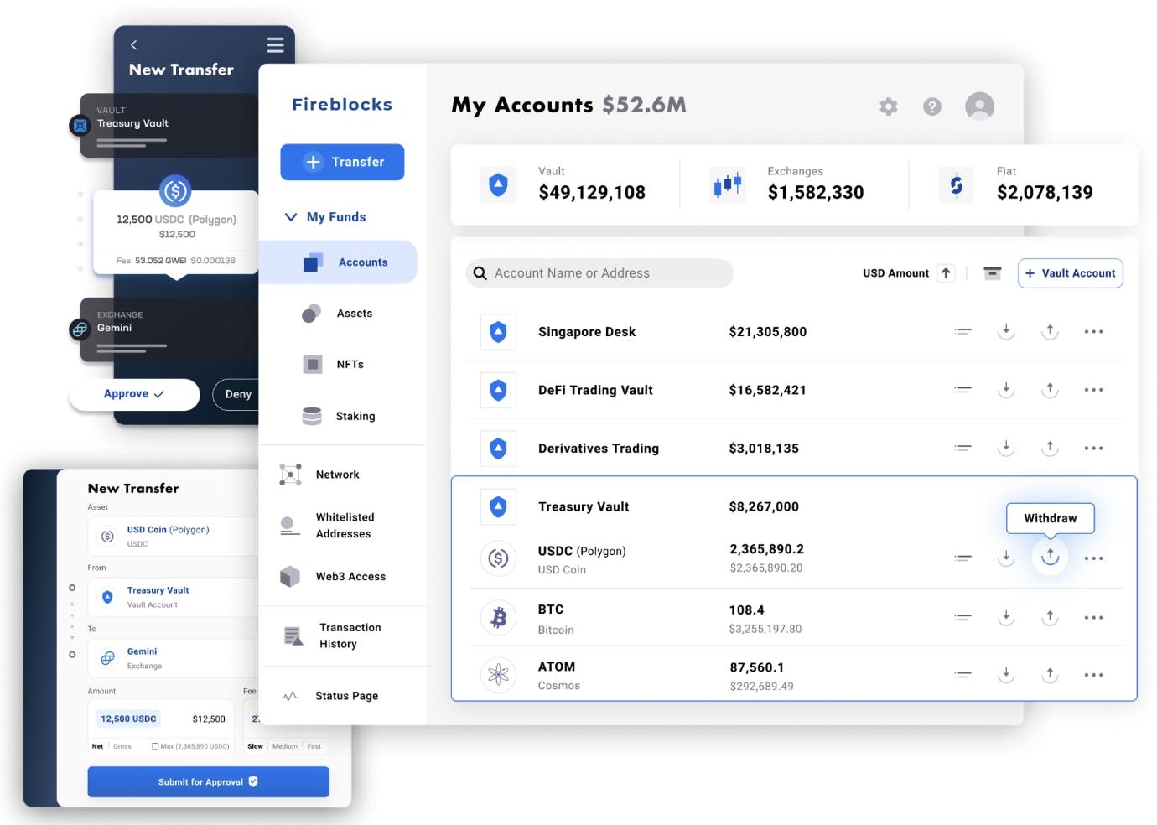Viewport: 1157px width, 825px height.
Task: Open the From Treasury Vault selector
Action: [173, 597]
